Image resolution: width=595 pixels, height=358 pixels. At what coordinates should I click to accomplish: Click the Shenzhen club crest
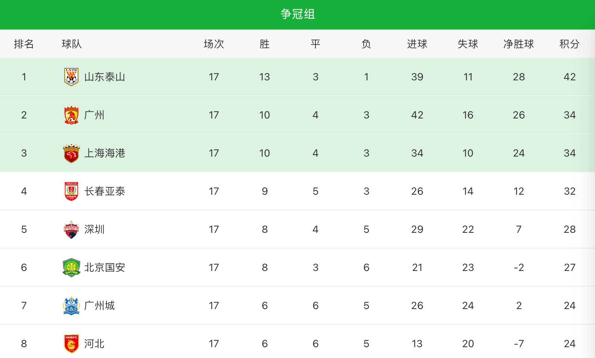71,229
